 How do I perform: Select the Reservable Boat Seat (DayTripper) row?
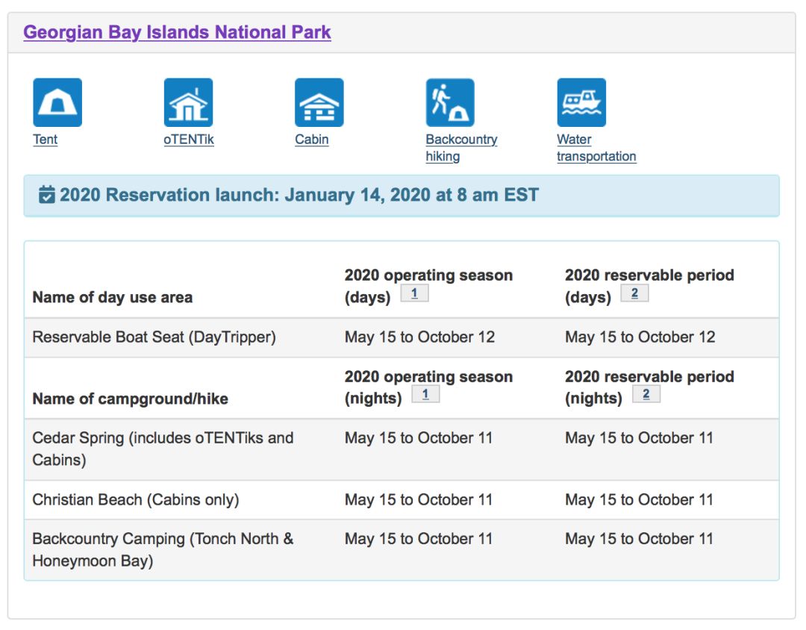coord(154,337)
